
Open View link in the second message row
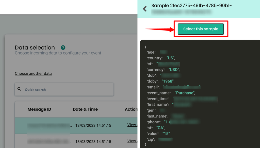point(132,141)
